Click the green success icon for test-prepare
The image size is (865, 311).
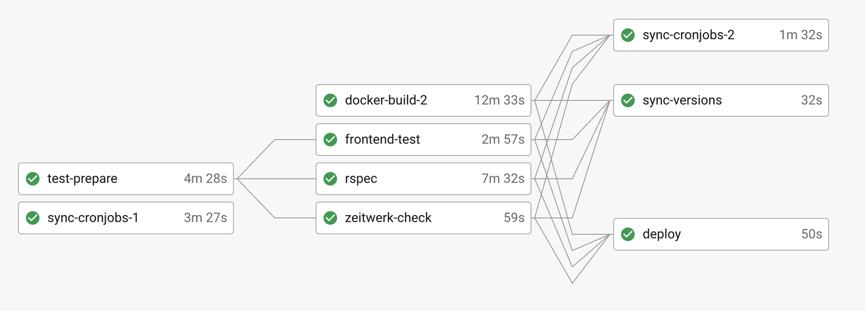pos(33,179)
